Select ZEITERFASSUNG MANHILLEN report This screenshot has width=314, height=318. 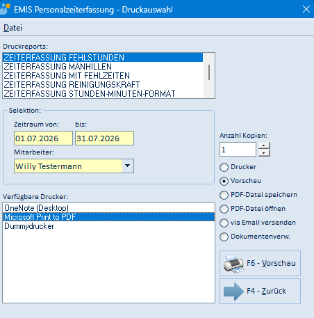(103, 67)
